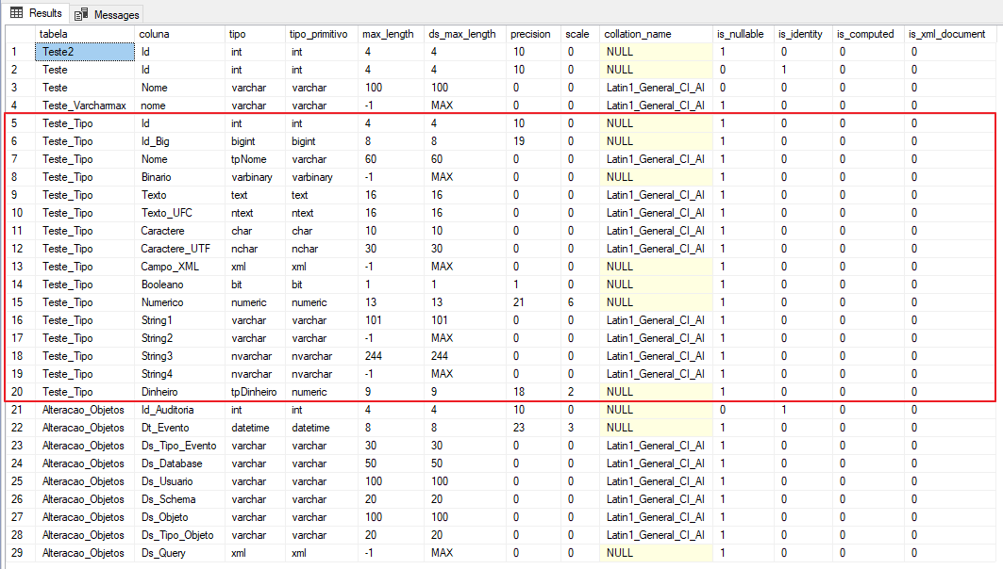
Task: Click the 'is_nullable' column header
Action: 744,34
